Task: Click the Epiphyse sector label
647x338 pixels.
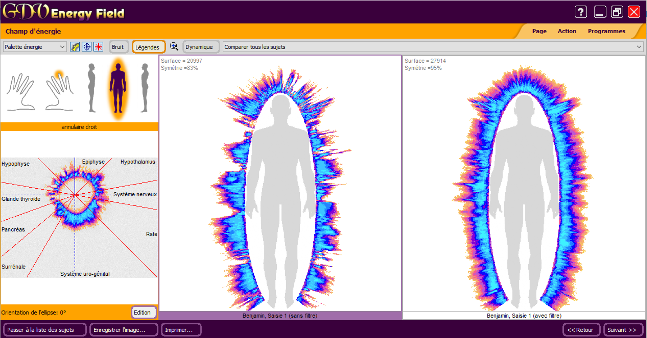Action: (93, 162)
